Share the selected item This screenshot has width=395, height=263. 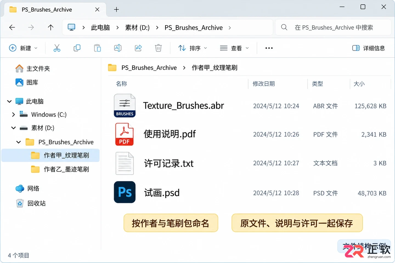[x=138, y=48]
